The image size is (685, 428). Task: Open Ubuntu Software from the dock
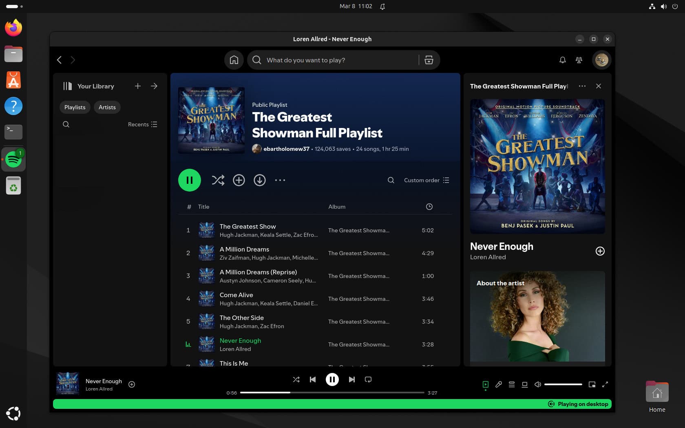pyautogui.click(x=13, y=80)
